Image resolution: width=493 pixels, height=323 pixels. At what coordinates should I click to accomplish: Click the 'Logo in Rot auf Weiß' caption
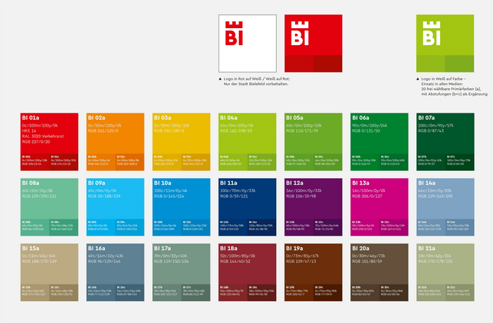[x=257, y=79]
